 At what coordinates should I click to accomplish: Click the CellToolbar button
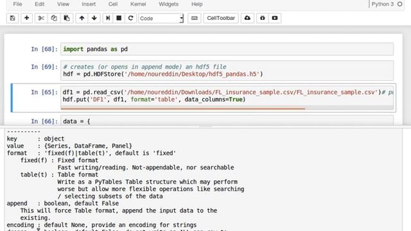[x=221, y=18]
